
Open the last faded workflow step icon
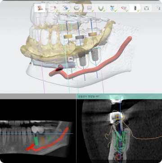click(158, 8)
